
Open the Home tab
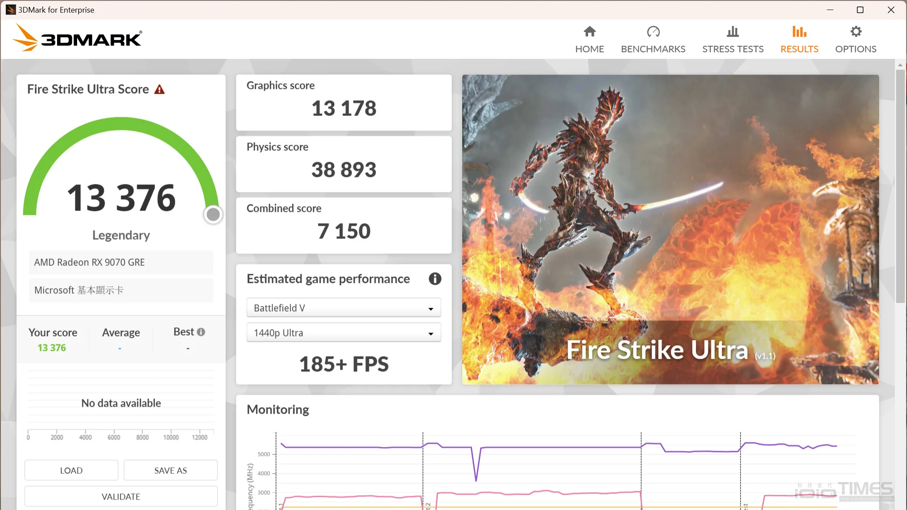[x=589, y=40]
